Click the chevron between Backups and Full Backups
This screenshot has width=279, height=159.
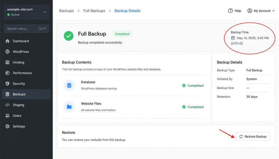[78, 11]
